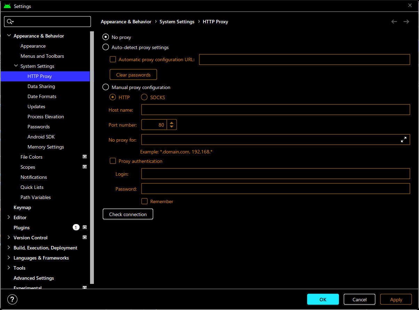
Task: Select the Auto-detect proxy settings radio button
Action: point(105,47)
